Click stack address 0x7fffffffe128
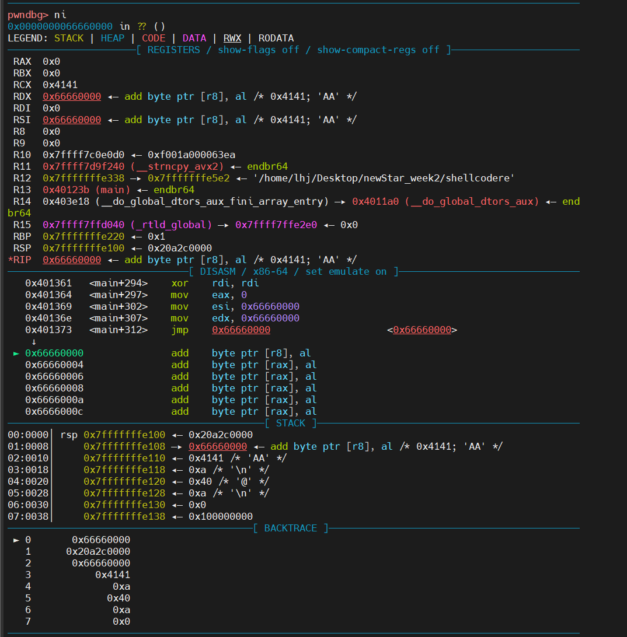The height and width of the screenshot is (637, 627). pos(124,493)
